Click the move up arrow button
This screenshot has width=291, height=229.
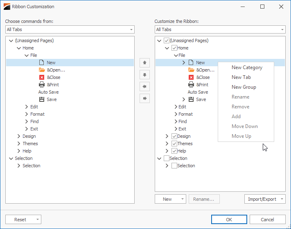point(144,63)
